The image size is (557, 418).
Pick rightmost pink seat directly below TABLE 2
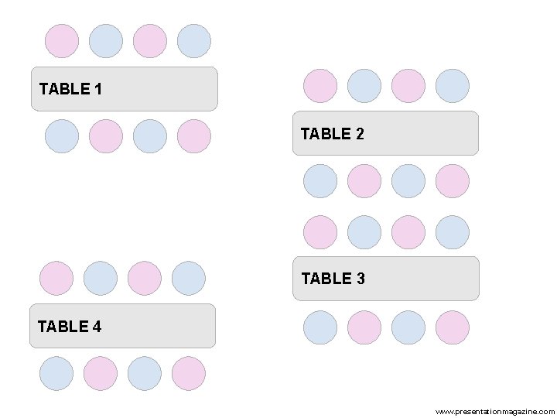[453, 181]
